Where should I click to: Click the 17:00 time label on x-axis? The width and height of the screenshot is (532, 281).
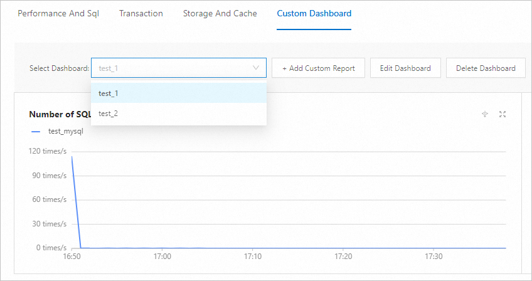162,257
